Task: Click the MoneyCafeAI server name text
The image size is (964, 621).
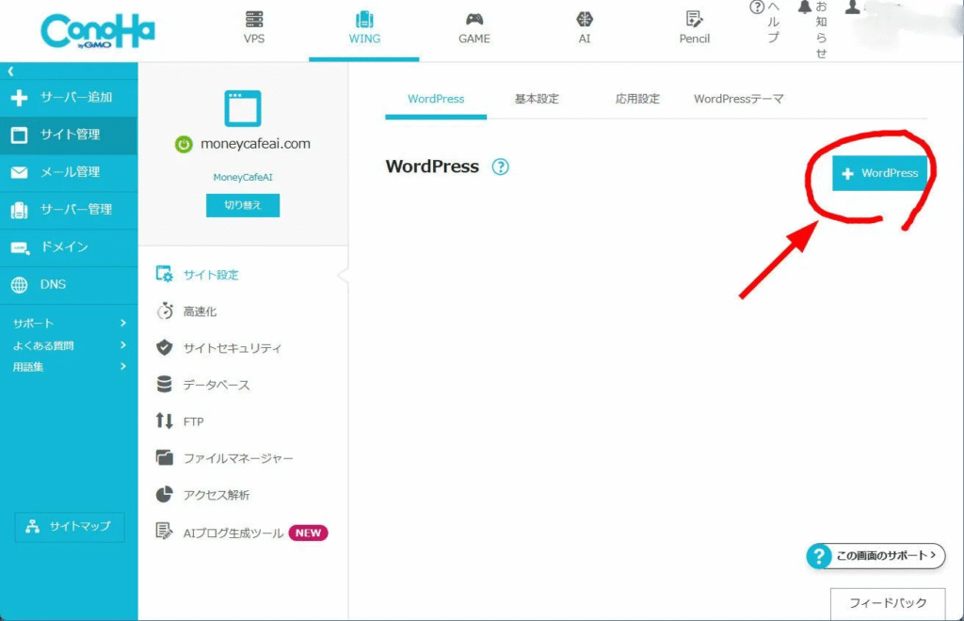Action: click(x=243, y=177)
